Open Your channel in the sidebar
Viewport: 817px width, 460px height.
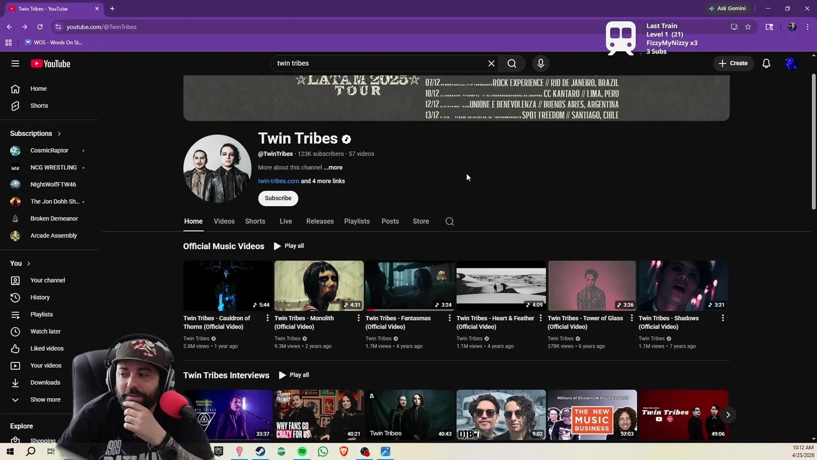pyautogui.click(x=49, y=280)
